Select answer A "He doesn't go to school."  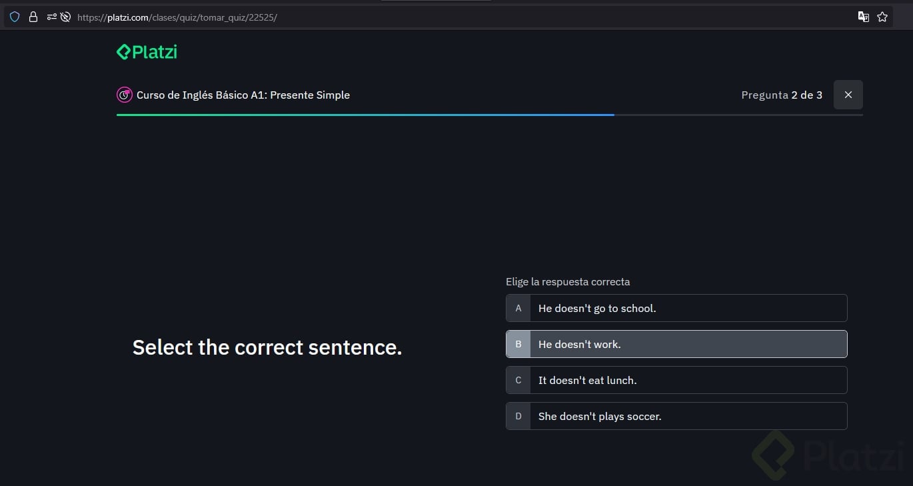(x=676, y=308)
